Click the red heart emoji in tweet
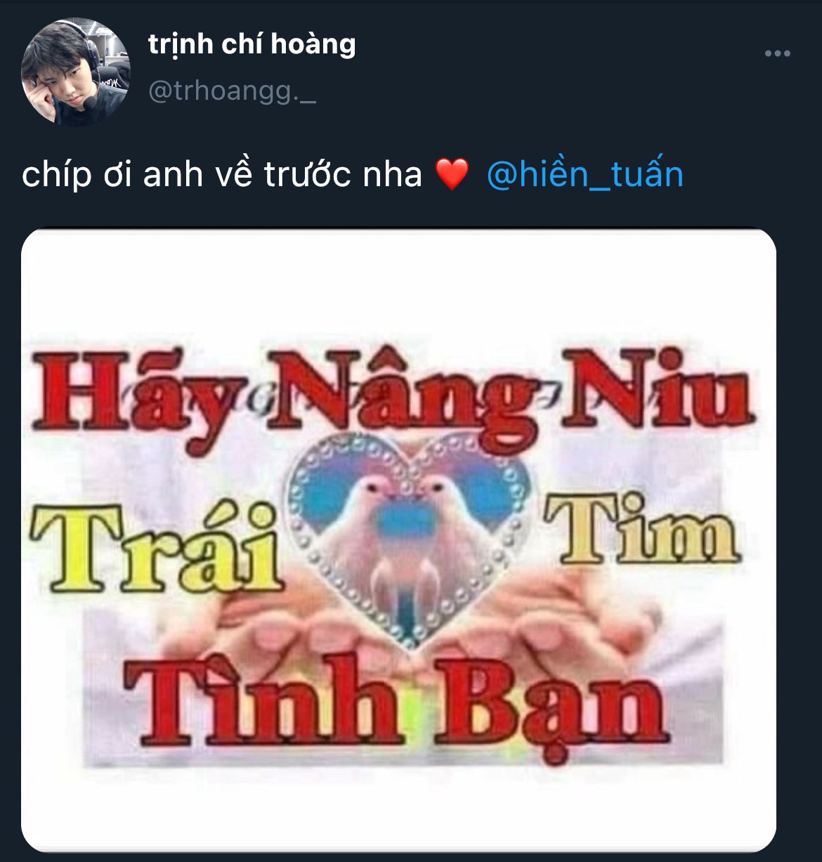 tap(452, 174)
